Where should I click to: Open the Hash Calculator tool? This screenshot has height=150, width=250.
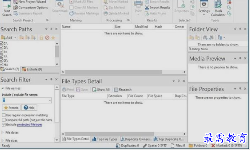218,8
